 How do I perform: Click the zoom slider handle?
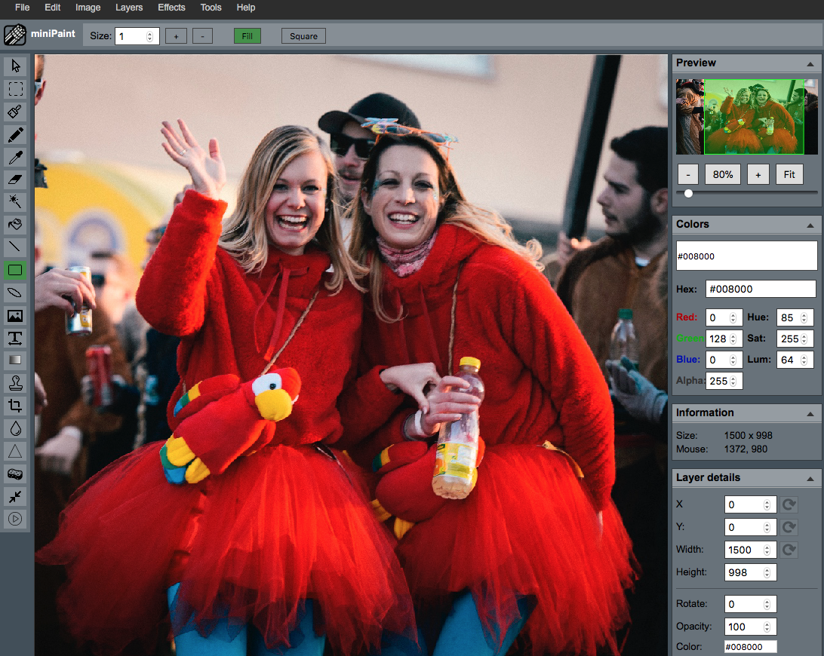688,193
